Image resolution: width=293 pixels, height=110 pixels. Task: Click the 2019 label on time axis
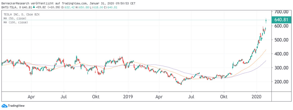click(x=128, y=97)
